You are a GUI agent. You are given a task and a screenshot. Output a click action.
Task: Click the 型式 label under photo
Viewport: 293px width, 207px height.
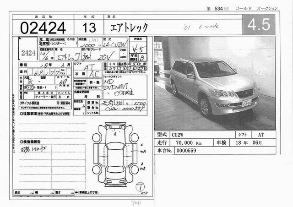162,135
